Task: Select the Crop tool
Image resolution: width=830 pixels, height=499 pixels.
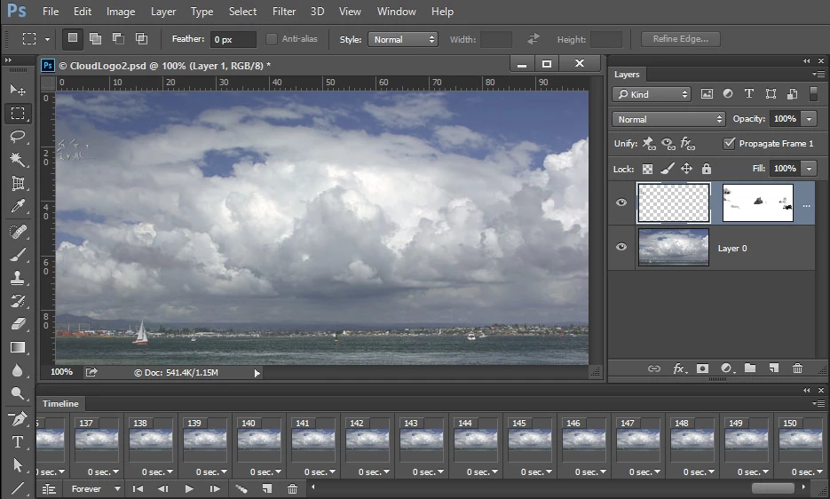Action: [x=18, y=184]
